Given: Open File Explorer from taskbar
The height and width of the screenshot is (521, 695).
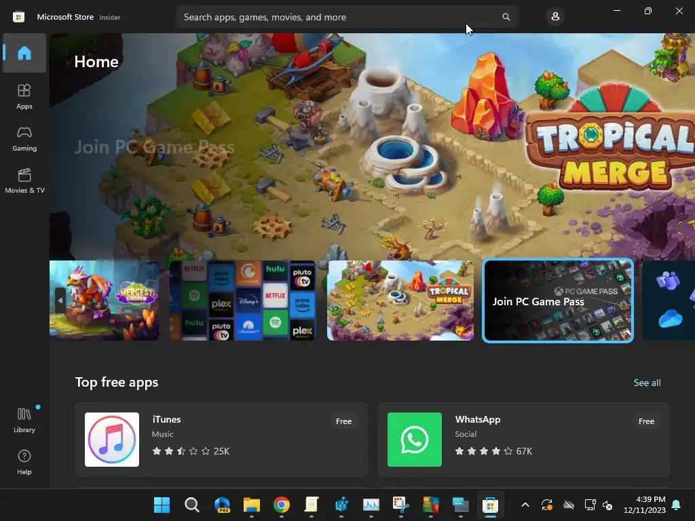Looking at the screenshot, I should point(252,505).
